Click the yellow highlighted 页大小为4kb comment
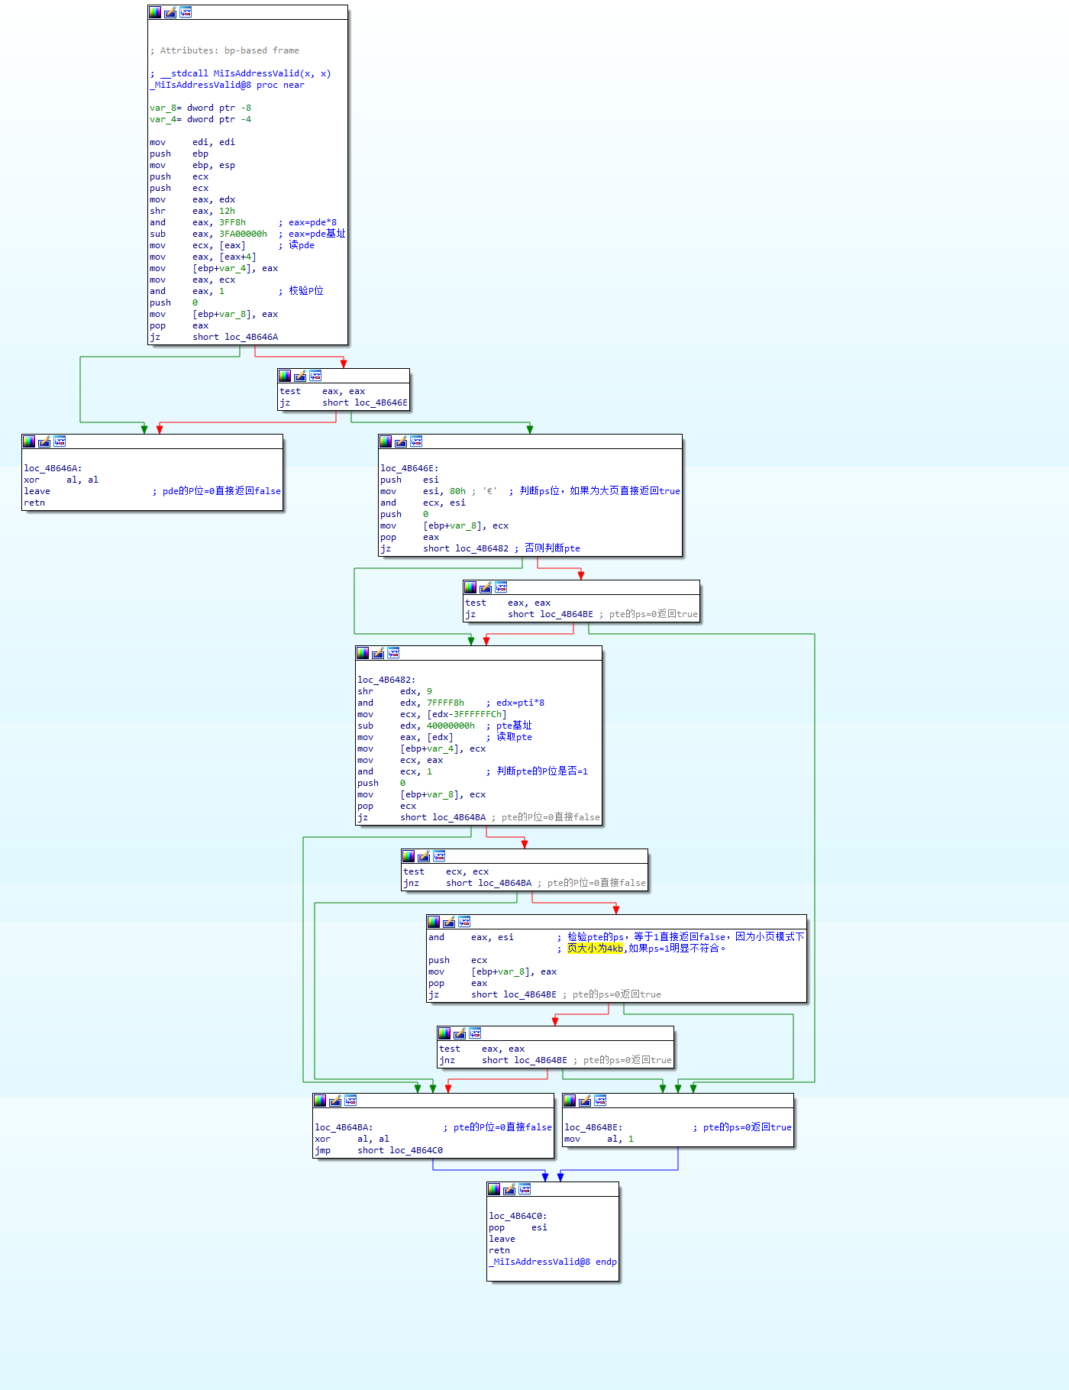The image size is (1069, 1390). point(595,949)
